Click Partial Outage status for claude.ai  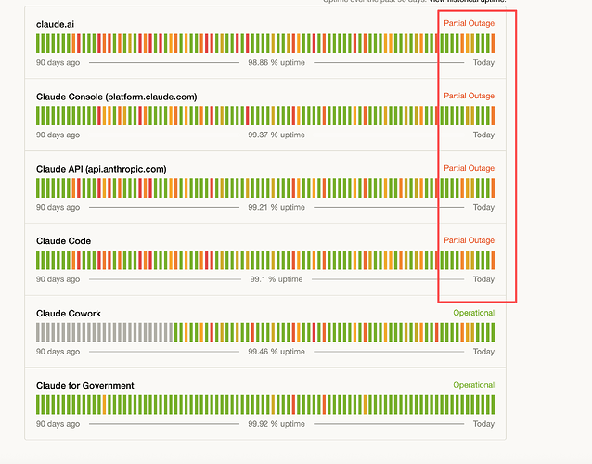click(469, 23)
